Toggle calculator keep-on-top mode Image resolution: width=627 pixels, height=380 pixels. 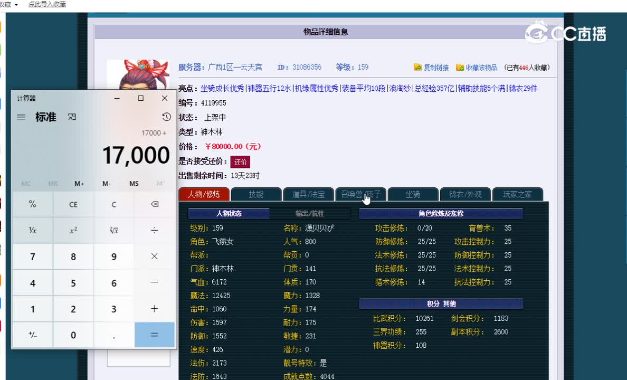[x=71, y=117]
